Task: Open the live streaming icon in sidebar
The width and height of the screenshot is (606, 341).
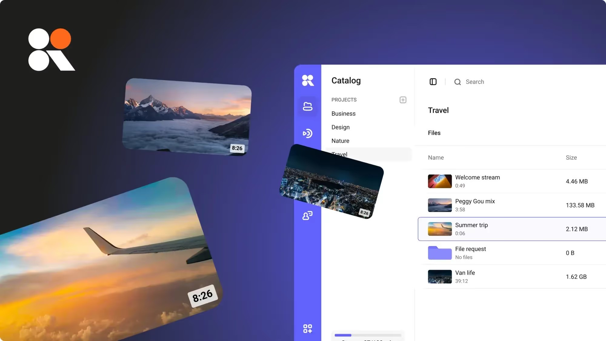Action: 308,133
